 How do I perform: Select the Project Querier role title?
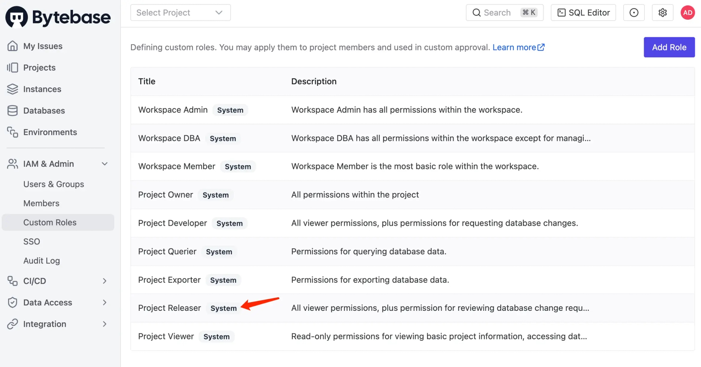167,251
